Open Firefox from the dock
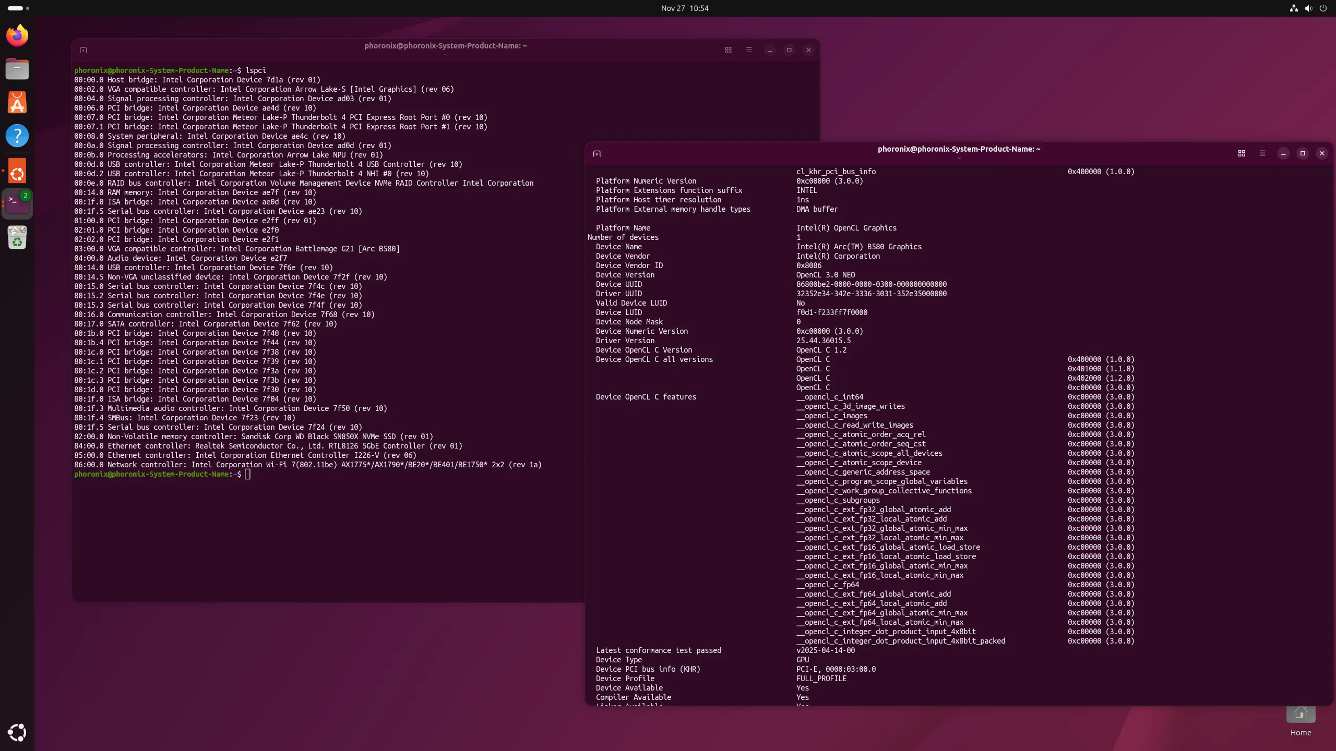 pyautogui.click(x=17, y=35)
